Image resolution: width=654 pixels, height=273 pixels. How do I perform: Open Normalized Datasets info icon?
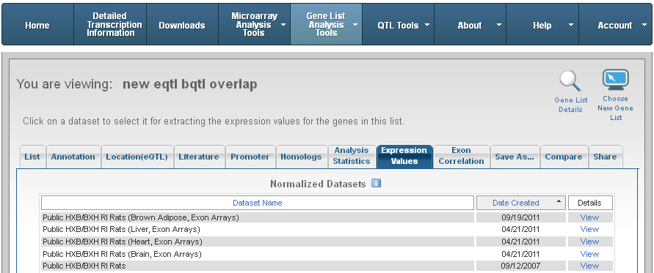pyautogui.click(x=377, y=184)
